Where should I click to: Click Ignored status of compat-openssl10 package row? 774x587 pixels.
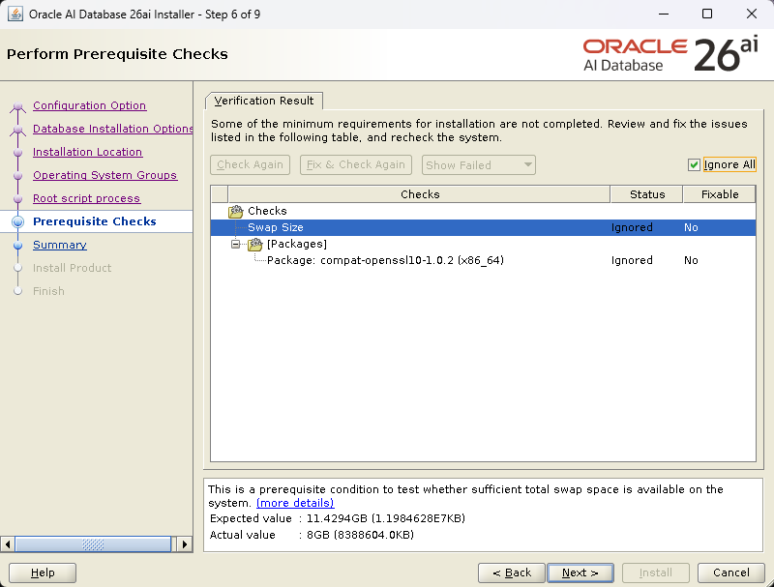point(632,260)
